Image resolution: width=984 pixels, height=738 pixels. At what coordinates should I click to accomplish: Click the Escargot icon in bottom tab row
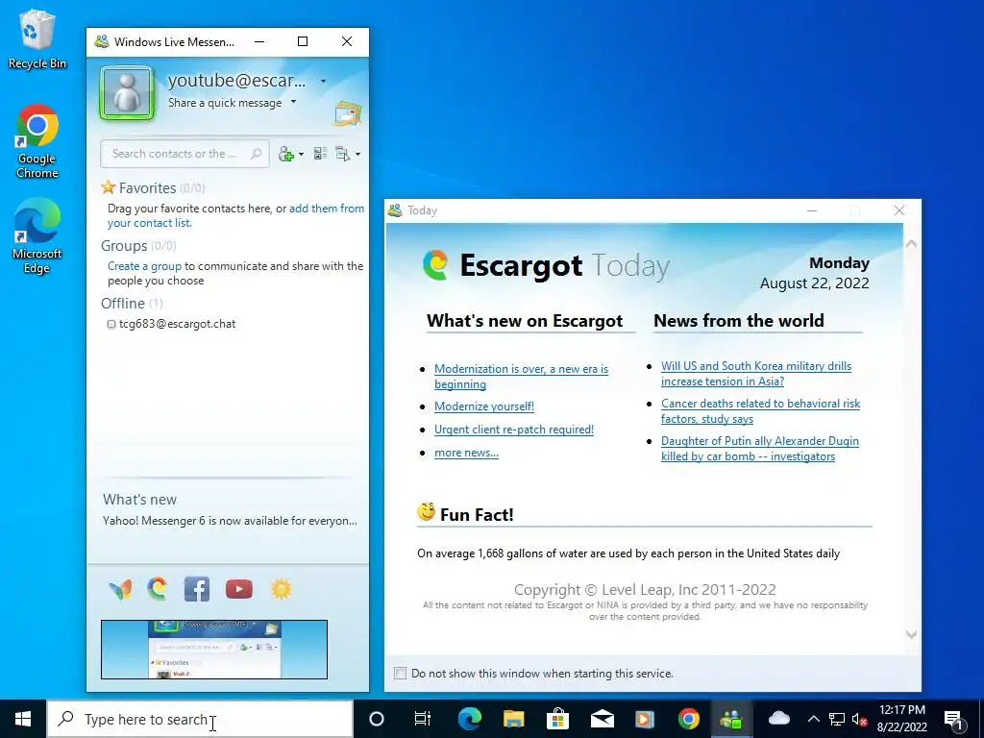(157, 589)
